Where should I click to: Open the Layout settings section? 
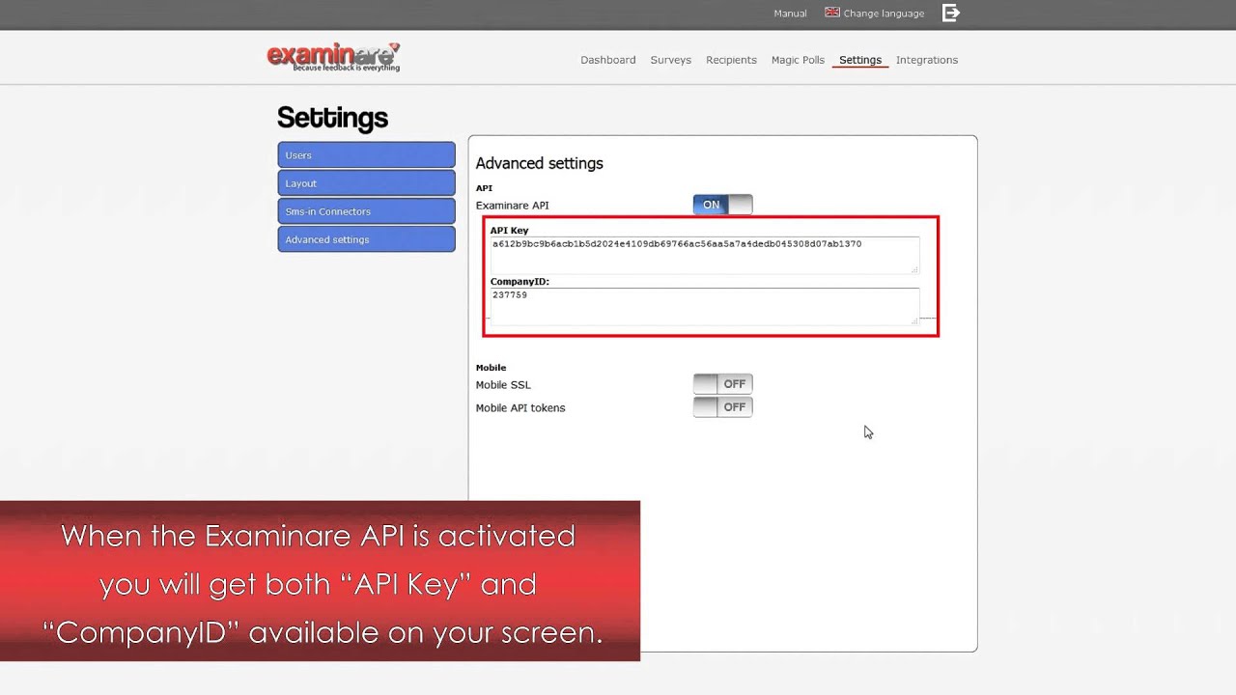(366, 182)
